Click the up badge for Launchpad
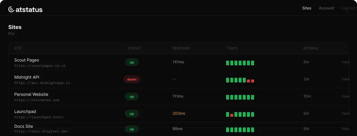Viewport: 357px width, 136px height. tap(132, 114)
